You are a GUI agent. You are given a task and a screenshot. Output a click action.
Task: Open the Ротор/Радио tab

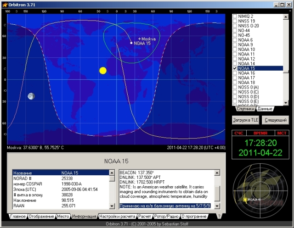click(x=166, y=217)
